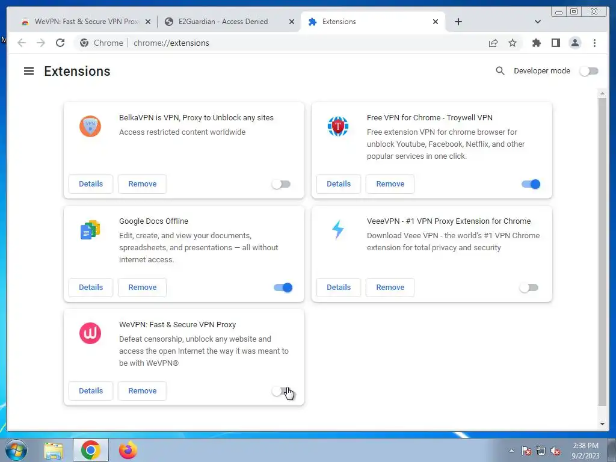616x462 pixels.
Task: Click the VeeeVPN lightning bolt icon
Action: point(338,230)
